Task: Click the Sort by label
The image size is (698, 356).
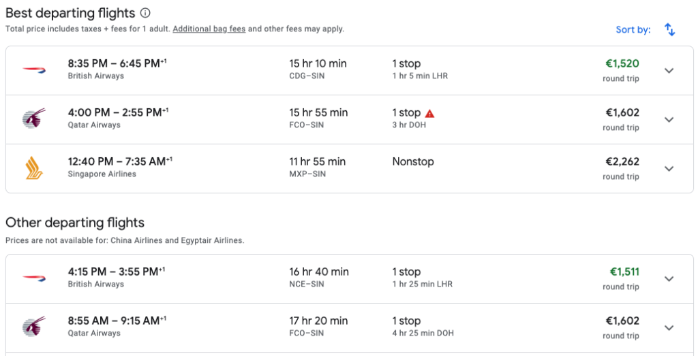Action: point(633,30)
